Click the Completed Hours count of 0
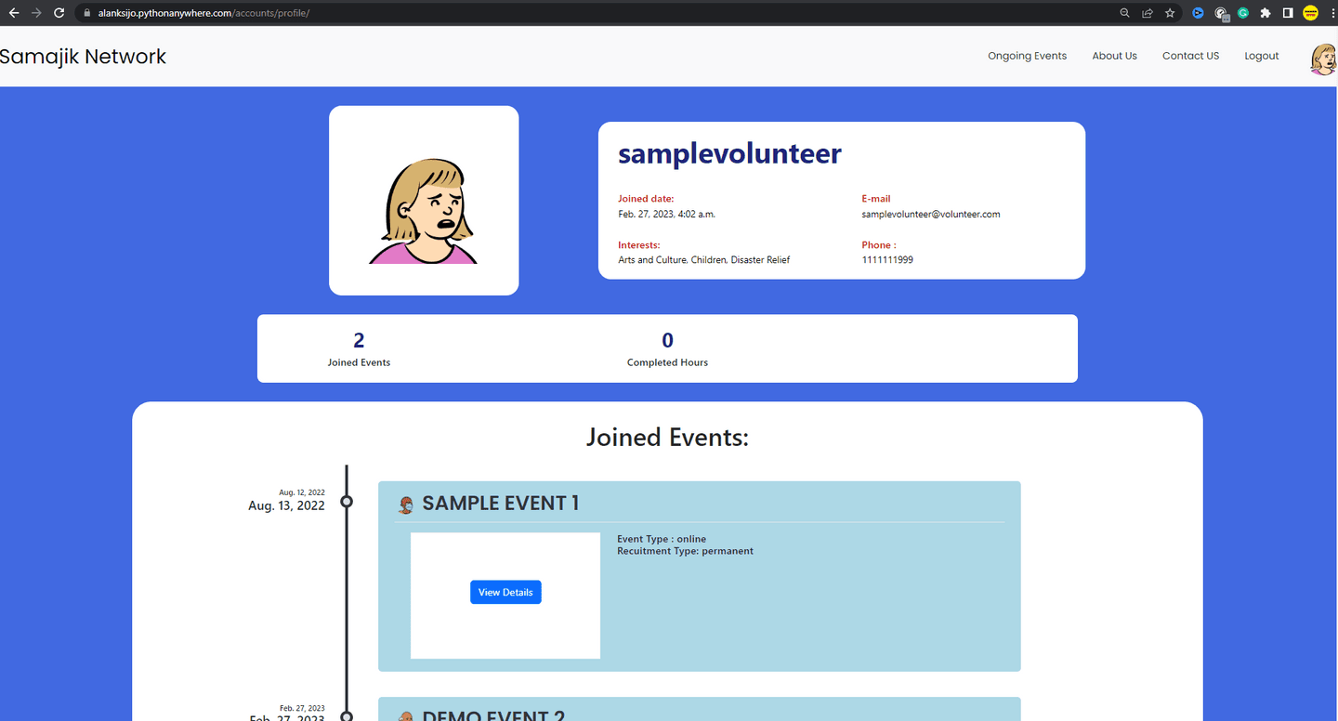The height and width of the screenshot is (721, 1338). tap(667, 341)
